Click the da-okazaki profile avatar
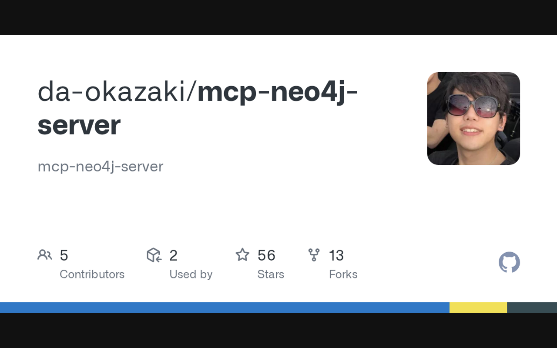 click(x=473, y=118)
